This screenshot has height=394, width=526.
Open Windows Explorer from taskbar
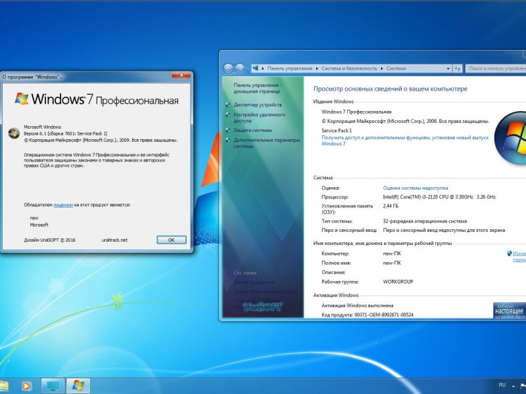pos(4,386)
